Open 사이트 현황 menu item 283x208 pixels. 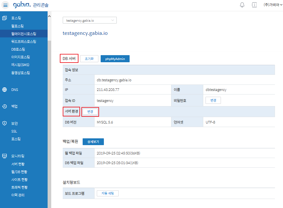coord(19,180)
